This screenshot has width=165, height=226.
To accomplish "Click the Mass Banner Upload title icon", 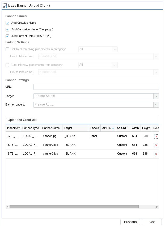I will [5, 6].
